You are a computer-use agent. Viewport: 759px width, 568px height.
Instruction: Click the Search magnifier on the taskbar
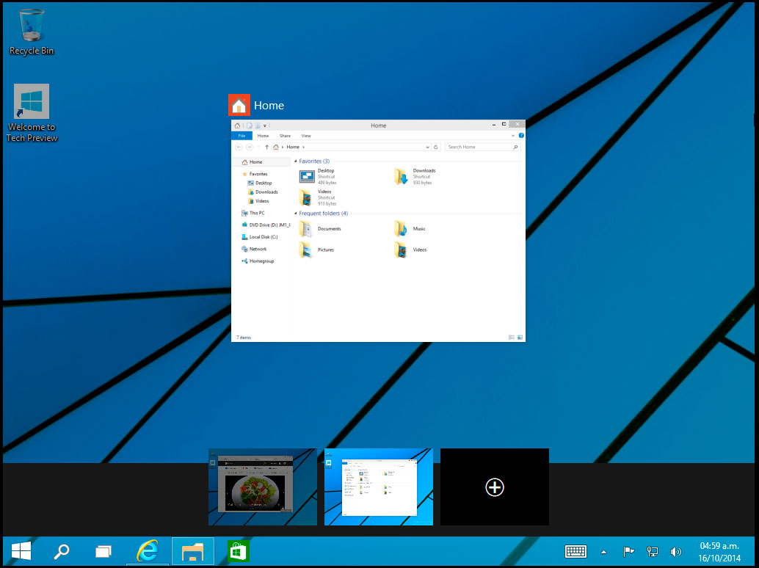pos(62,551)
